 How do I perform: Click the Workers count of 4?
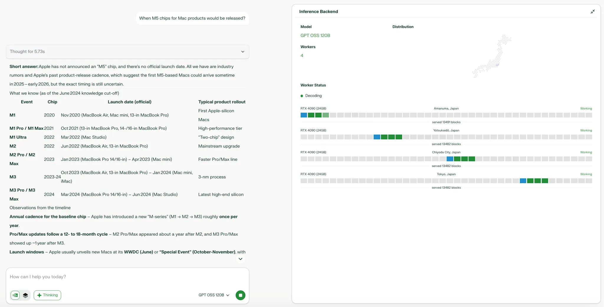point(302,55)
